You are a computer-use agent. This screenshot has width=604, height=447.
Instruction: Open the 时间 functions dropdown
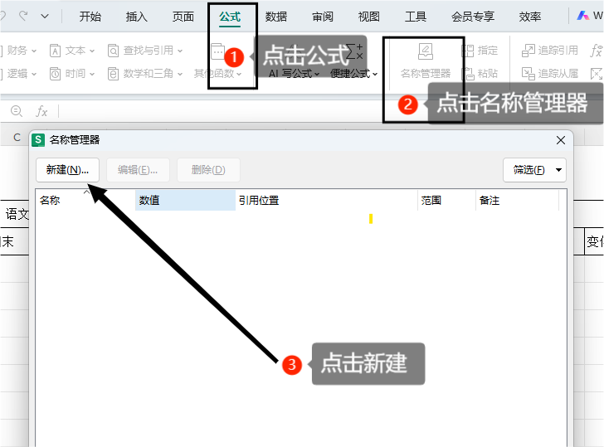(x=72, y=73)
